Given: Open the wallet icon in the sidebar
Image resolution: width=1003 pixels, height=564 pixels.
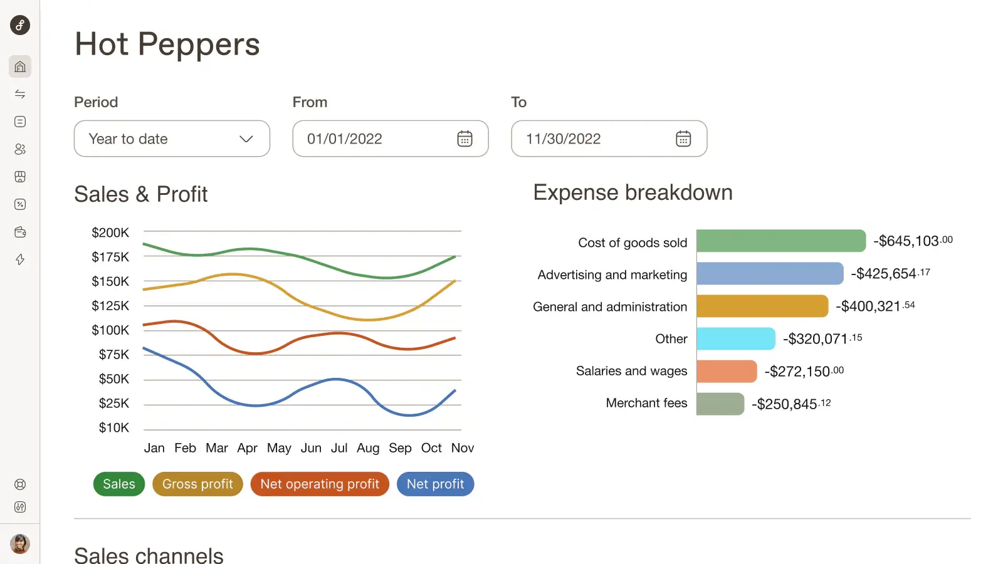Looking at the screenshot, I should coord(20,232).
